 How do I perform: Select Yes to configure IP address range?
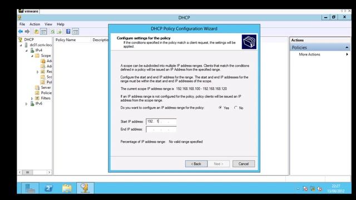coord(220,108)
